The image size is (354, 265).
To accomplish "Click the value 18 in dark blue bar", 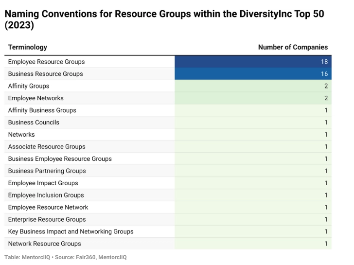I will (324, 62).
